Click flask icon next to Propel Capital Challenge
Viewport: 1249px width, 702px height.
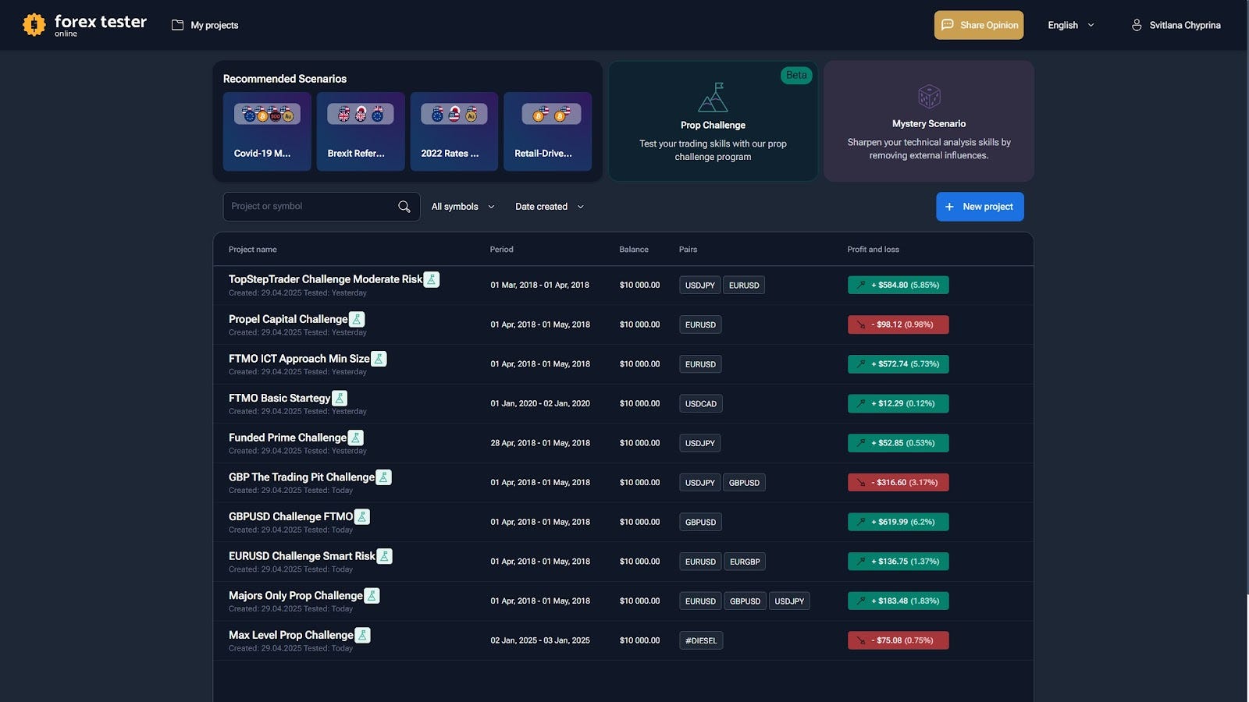356,319
